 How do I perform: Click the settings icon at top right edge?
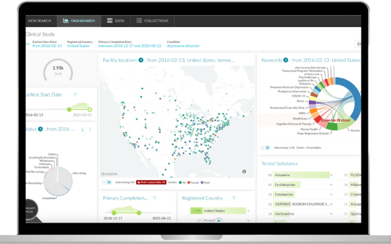[358, 44]
